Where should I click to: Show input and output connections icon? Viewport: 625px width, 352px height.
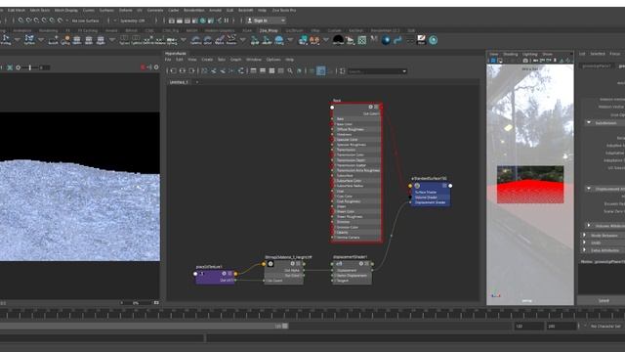183,71
